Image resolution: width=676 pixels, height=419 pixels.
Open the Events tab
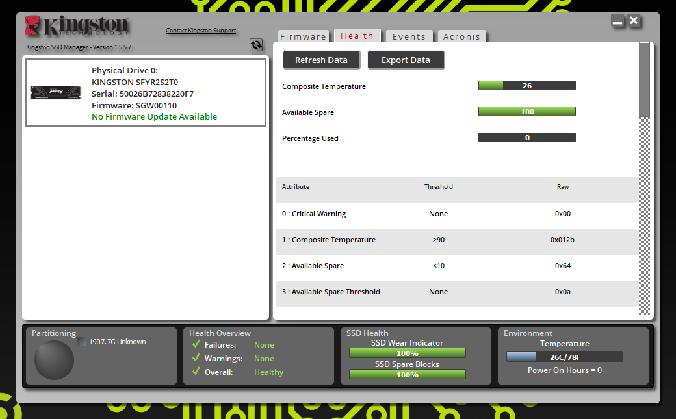[409, 36]
